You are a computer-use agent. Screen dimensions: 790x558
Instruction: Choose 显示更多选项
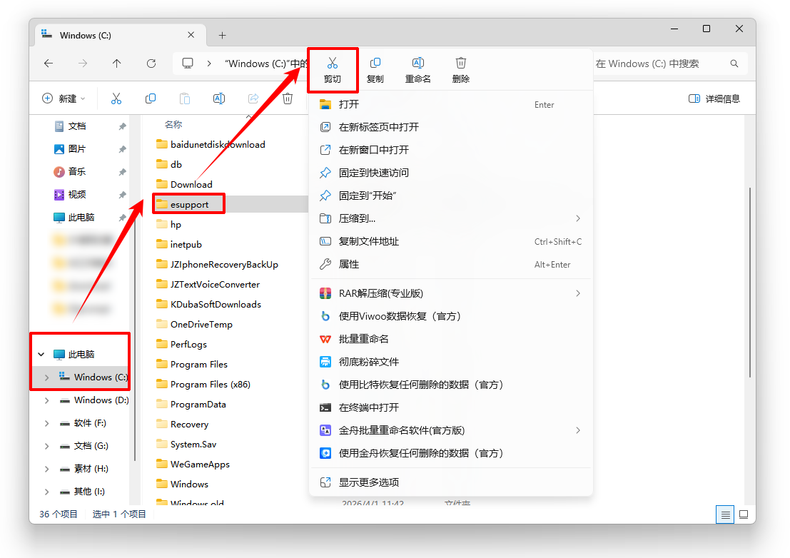click(x=450, y=482)
